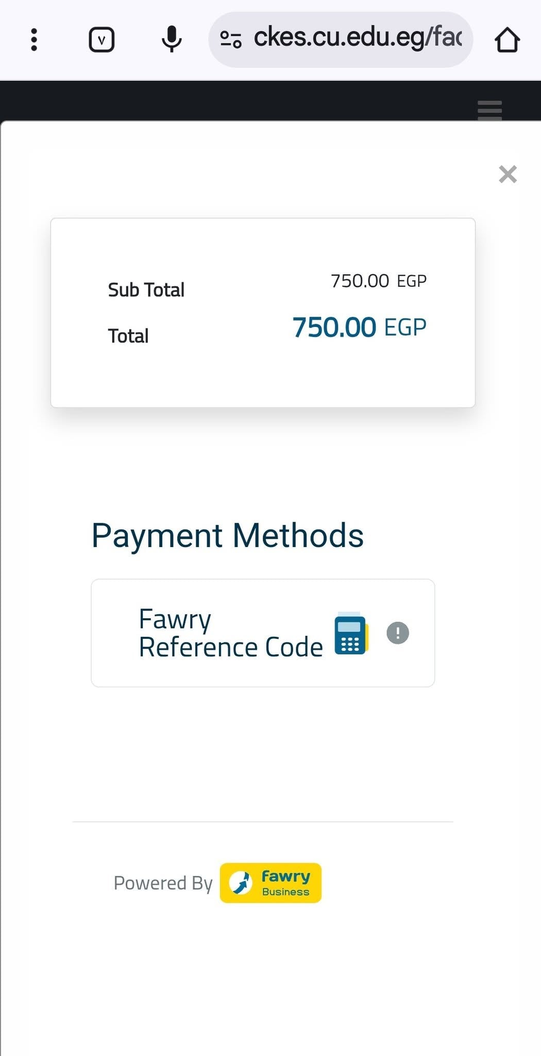Tap the Fawry Business logo
541x1056 pixels.
[270, 883]
